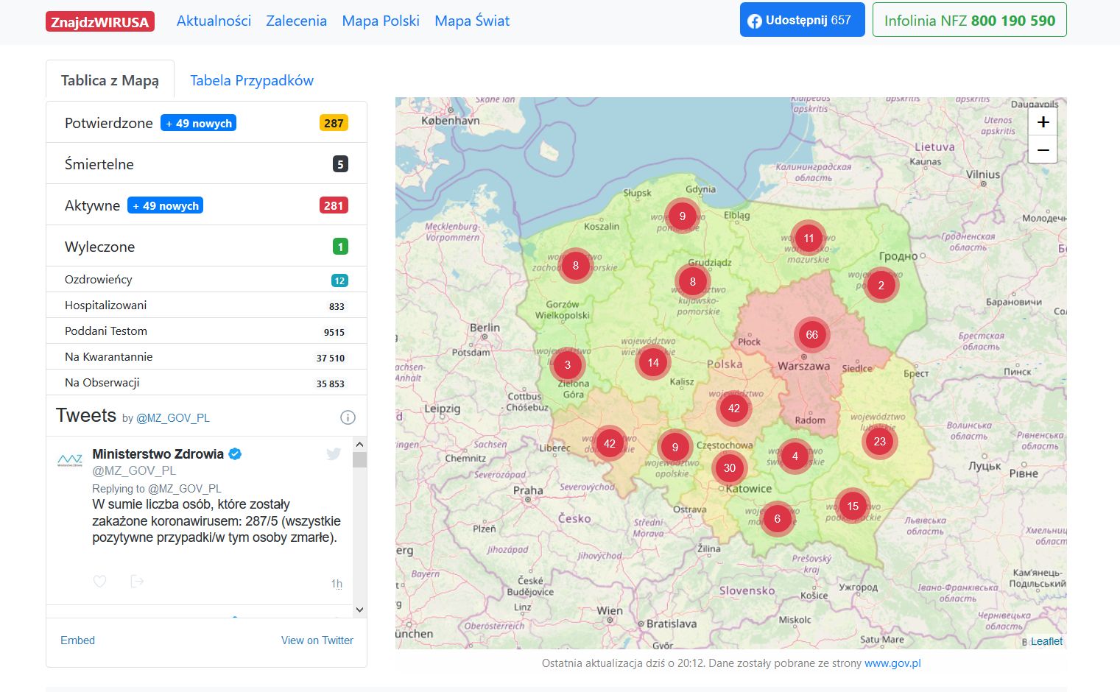The image size is (1120, 692).
Task: Click the Na Obserwacji value 35 853
Action: (x=331, y=384)
